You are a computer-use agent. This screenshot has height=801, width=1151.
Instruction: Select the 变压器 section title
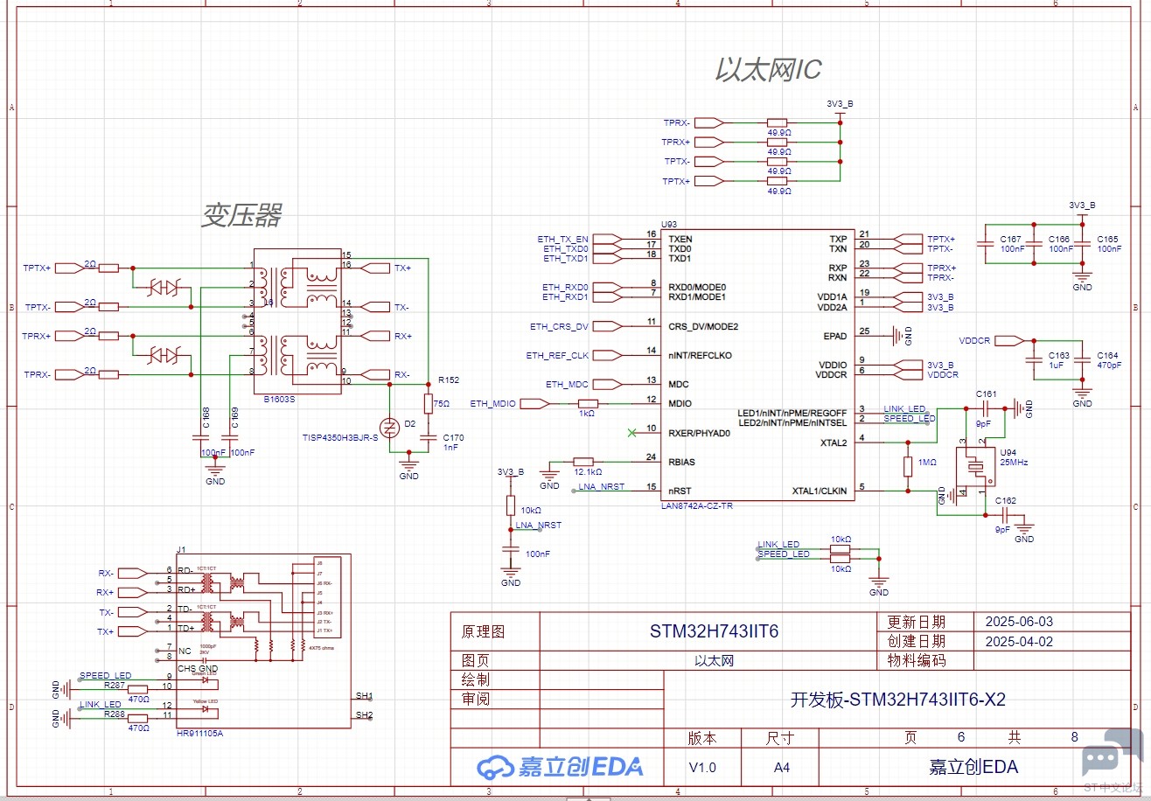pyautogui.click(x=241, y=214)
